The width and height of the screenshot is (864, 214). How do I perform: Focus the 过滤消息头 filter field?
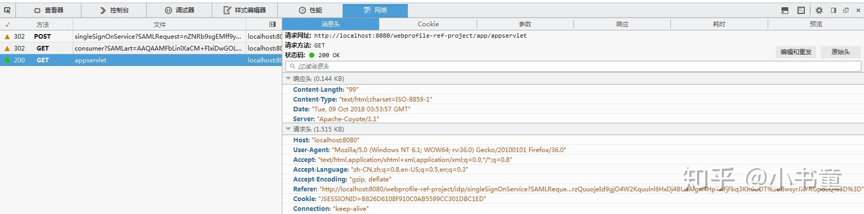point(573,67)
